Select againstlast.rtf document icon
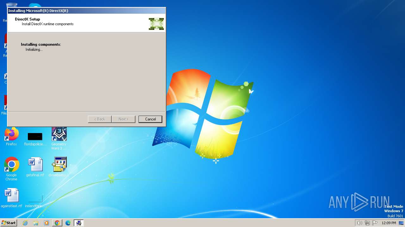This screenshot has width=405, height=227. tap(12, 198)
